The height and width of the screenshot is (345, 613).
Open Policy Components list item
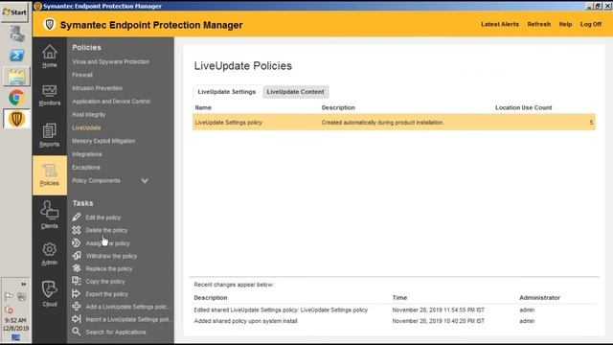(x=96, y=181)
